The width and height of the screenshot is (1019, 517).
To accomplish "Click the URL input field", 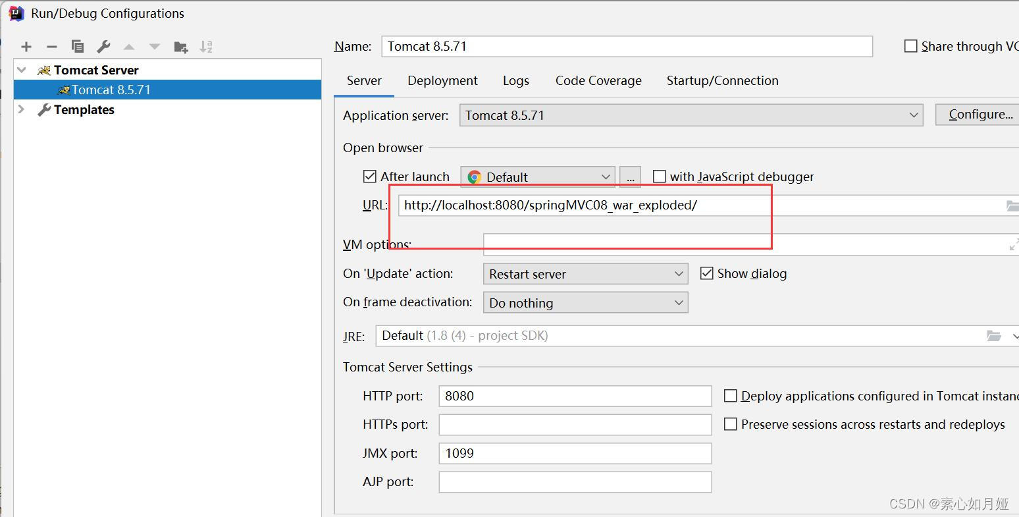I will tap(708, 205).
